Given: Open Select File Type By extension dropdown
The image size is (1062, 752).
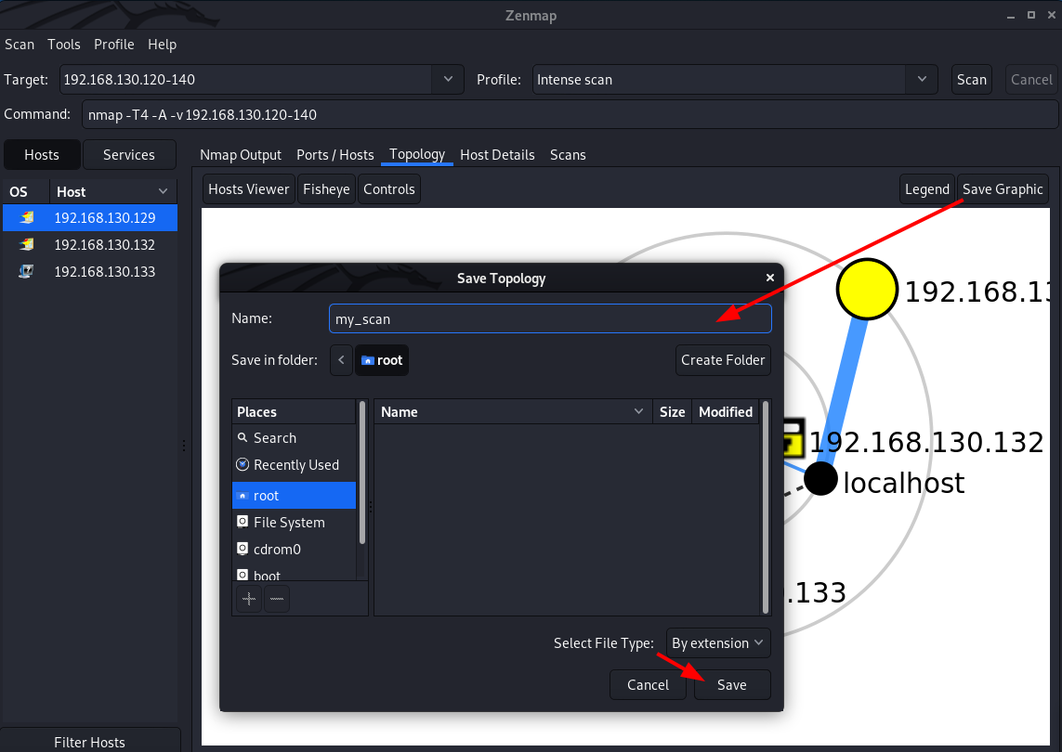Looking at the screenshot, I should 718,643.
